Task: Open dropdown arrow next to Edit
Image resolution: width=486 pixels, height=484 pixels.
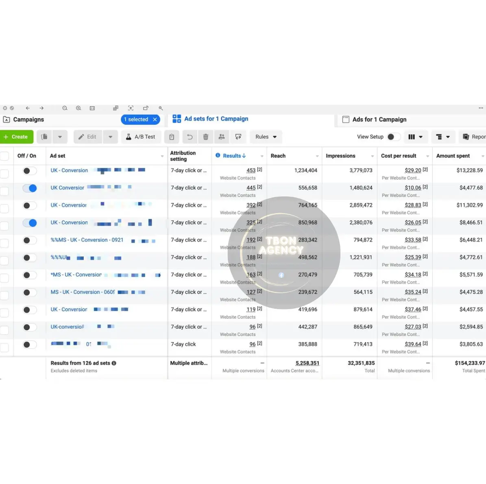Action: 110,137
